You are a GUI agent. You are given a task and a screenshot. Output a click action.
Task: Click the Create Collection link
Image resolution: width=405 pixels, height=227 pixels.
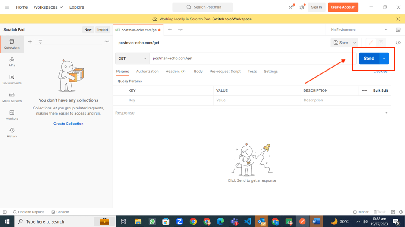click(x=68, y=124)
